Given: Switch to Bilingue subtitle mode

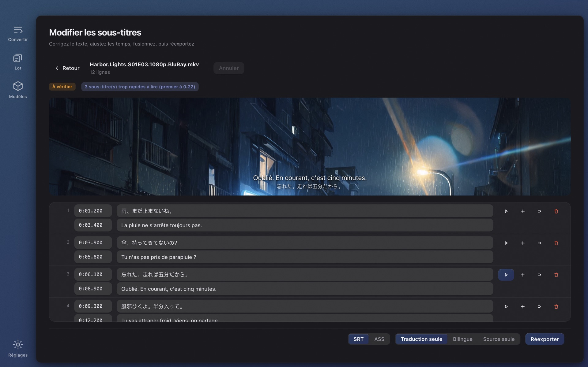Looking at the screenshot, I should (x=462, y=339).
